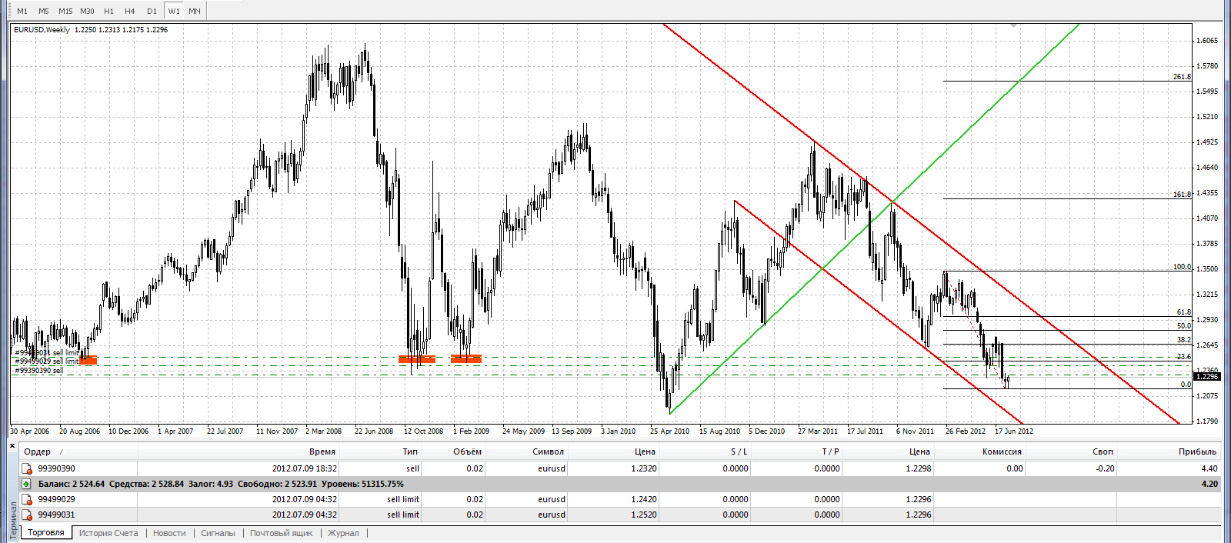Select the MN monthly timeframe

195,11
